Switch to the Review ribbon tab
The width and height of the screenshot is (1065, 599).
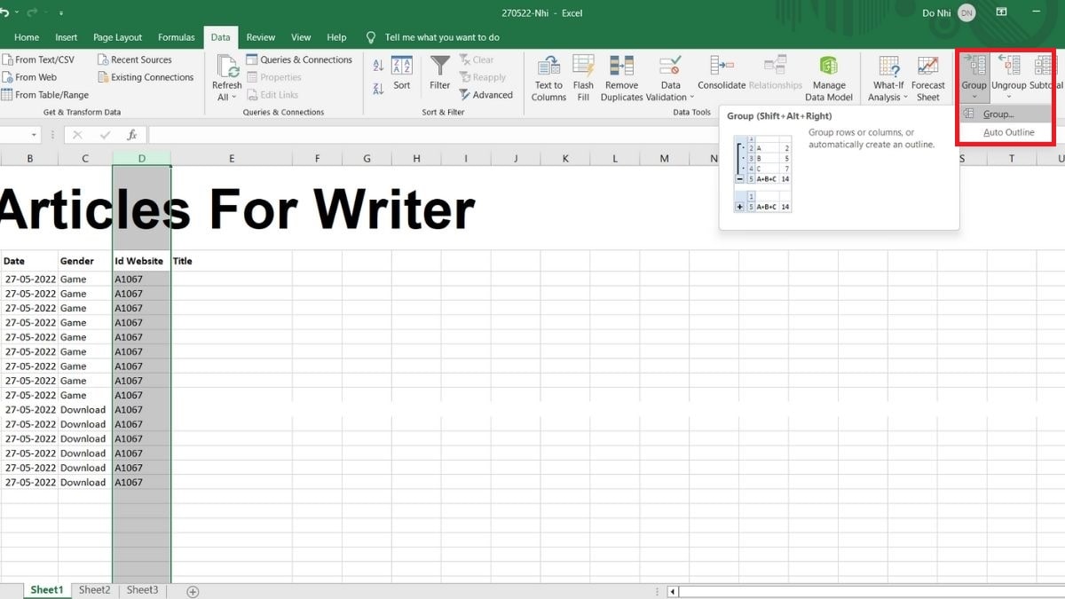coord(260,37)
